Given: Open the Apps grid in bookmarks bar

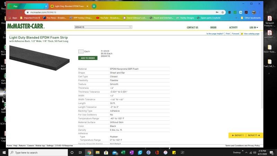Looking at the screenshot, I should click(x=13, y=18).
